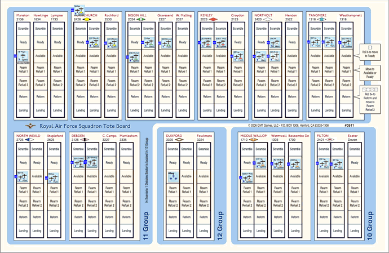
Task: Select the counter in Northolt's first Available box
Action: click(261, 56)
